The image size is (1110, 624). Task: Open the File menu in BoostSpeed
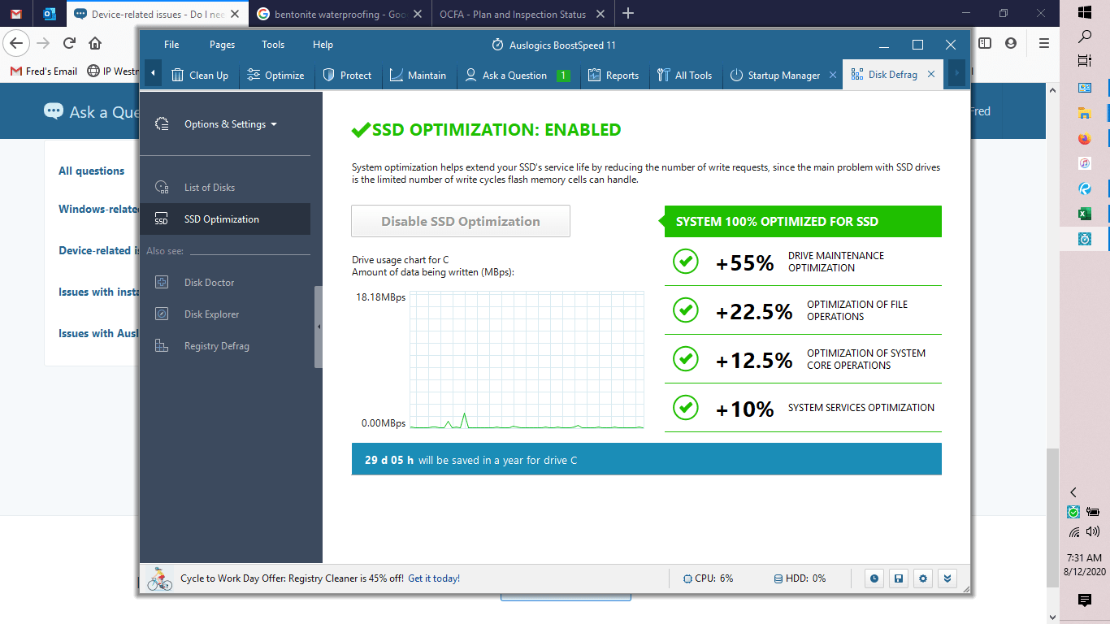[171, 45]
